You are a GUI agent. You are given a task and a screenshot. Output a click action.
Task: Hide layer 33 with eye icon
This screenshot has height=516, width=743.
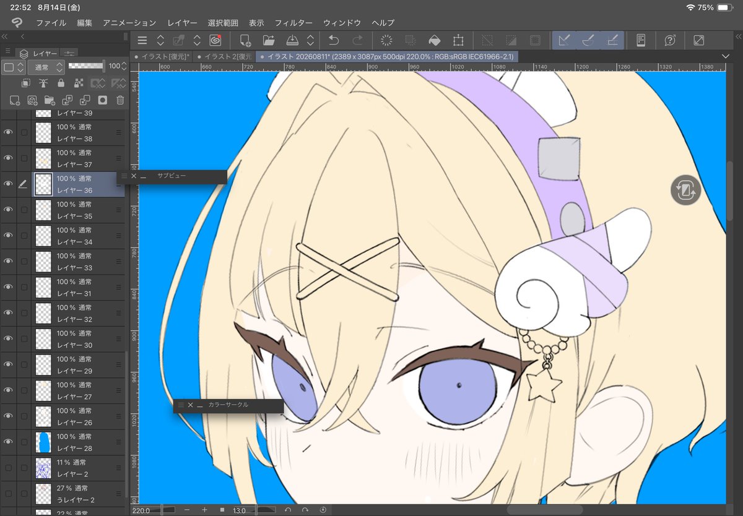(x=8, y=261)
